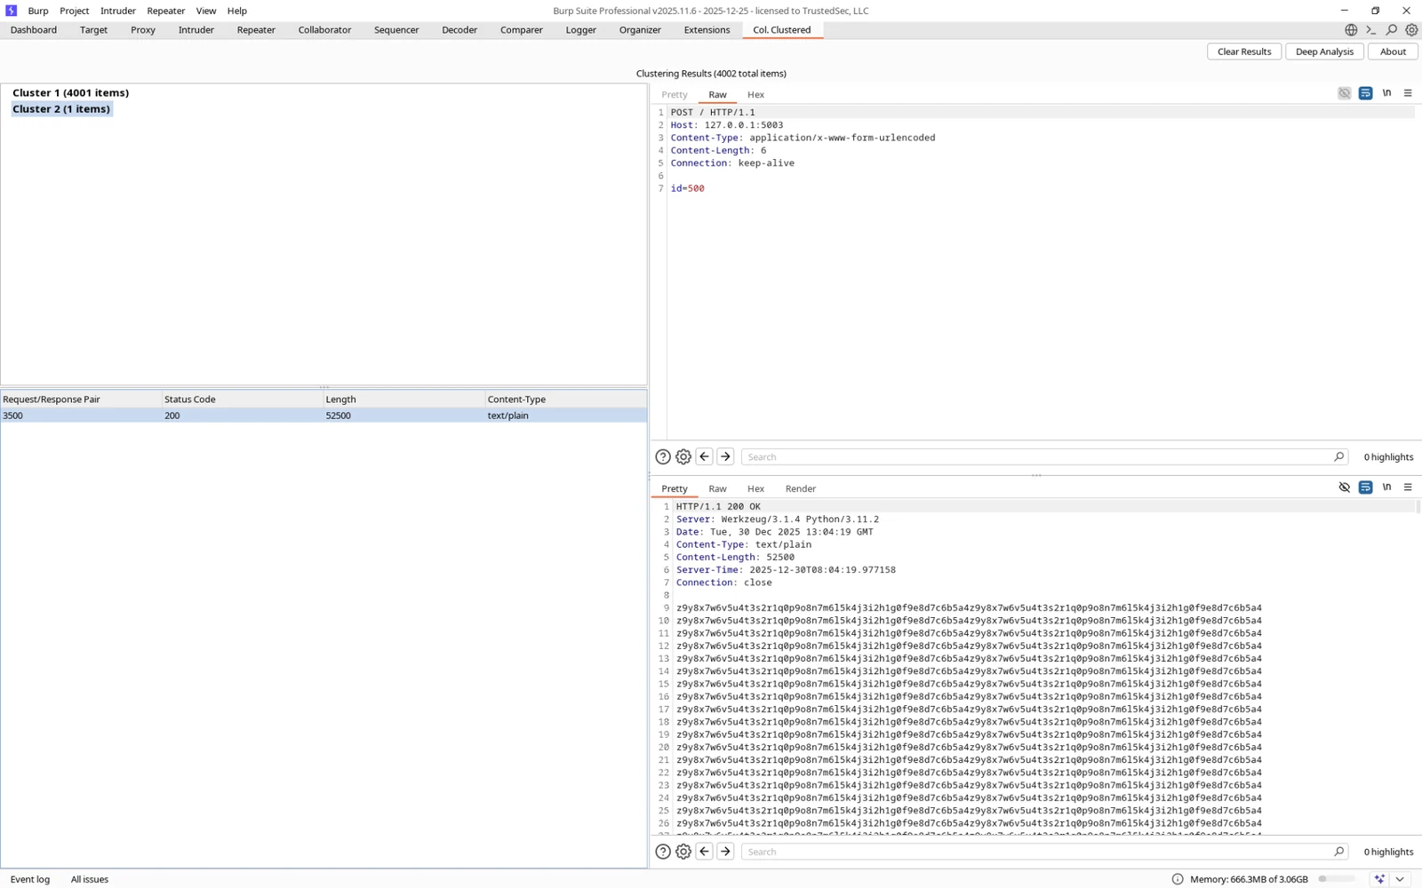Open Burp settings gear in top bar
Viewport: 1422px width, 888px height.
(1411, 30)
